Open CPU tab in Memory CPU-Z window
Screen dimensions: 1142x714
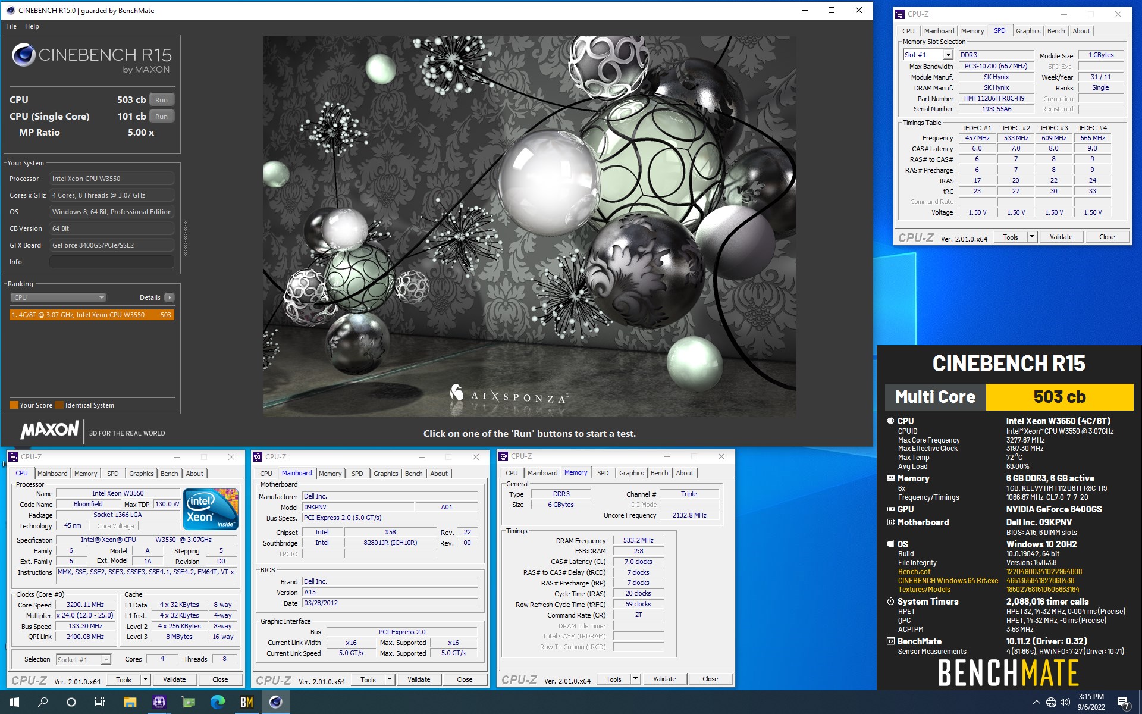(512, 473)
